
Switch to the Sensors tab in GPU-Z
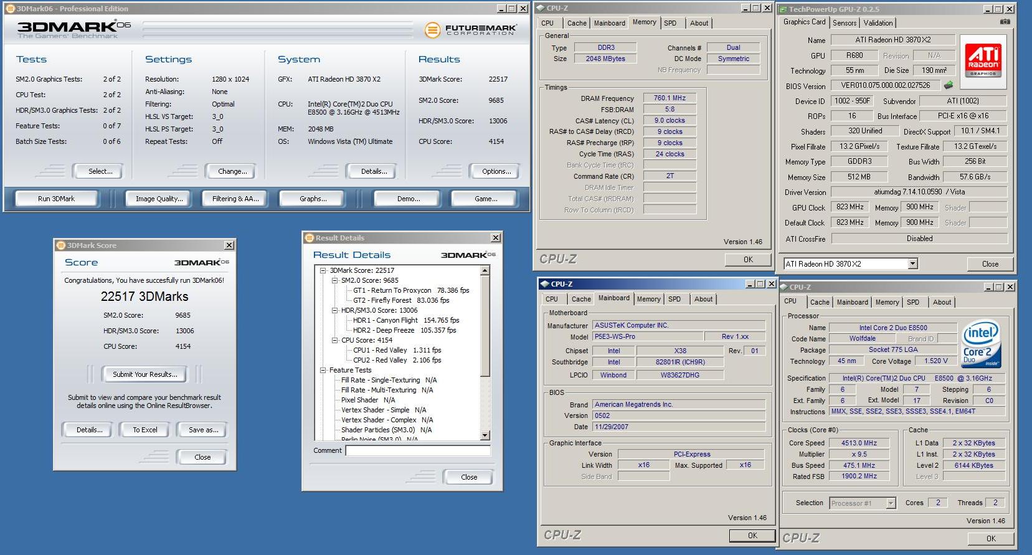(845, 23)
